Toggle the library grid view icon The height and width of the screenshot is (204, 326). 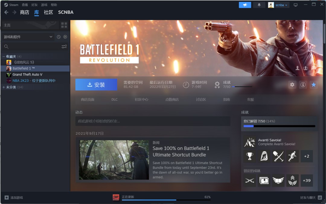click(x=64, y=25)
